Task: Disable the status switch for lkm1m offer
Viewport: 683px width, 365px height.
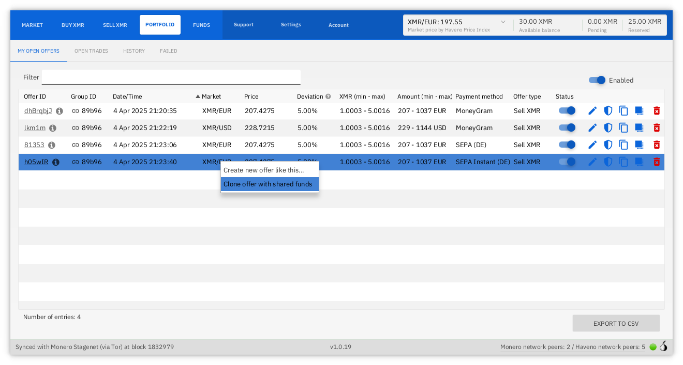Action: click(567, 128)
